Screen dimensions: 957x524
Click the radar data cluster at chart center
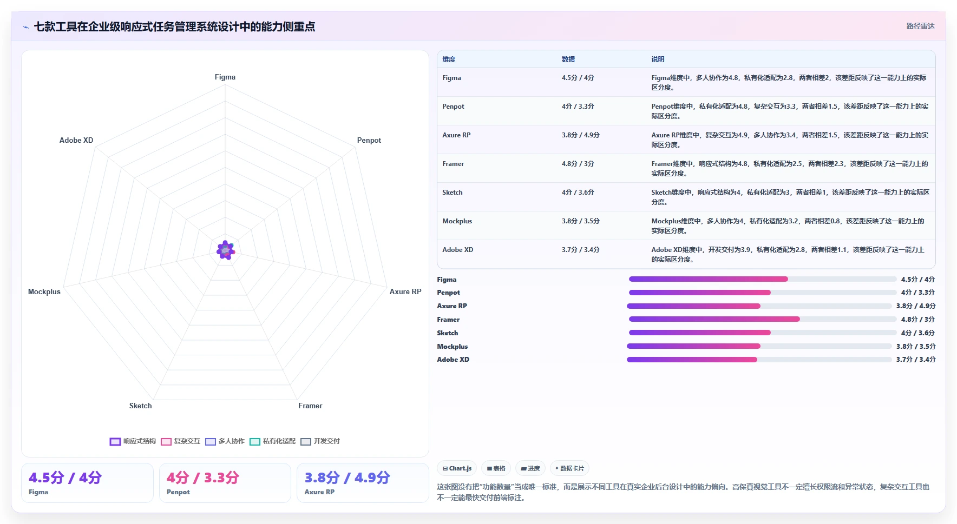(x=225, y=250)
